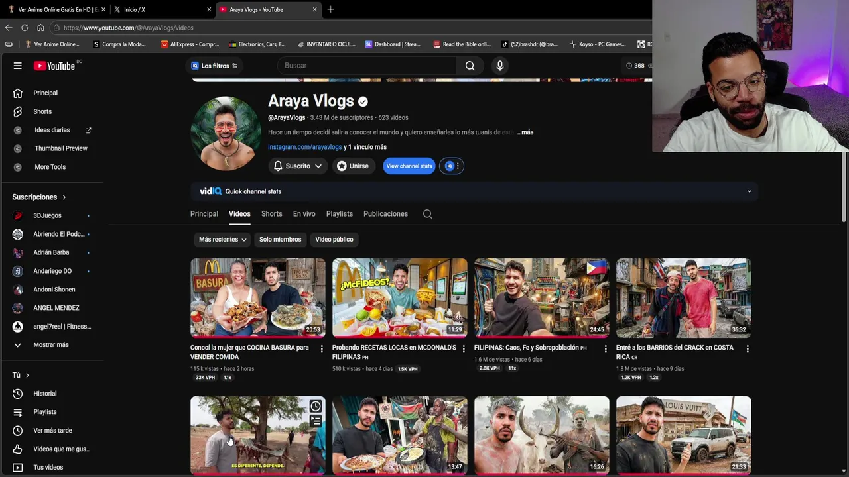Expand the Tú section chevron
Image resolution: width=849 pixels, height=477 pixels.
click(27, 375)
